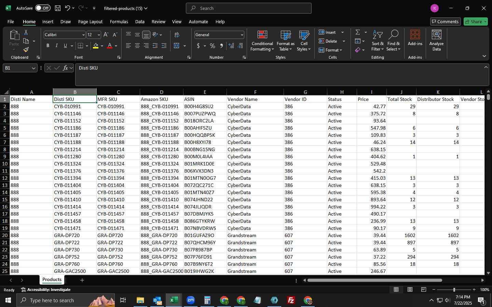Click Insert cells button

click(328, 32)
